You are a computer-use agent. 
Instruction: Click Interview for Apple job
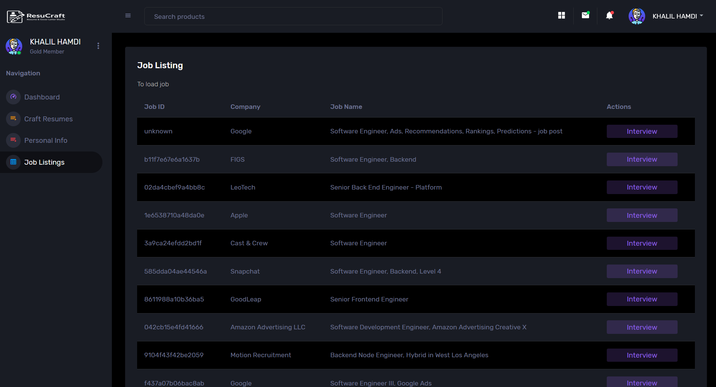(x=642, y=215)
